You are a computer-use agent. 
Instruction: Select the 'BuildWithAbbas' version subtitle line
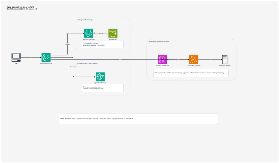22,9
